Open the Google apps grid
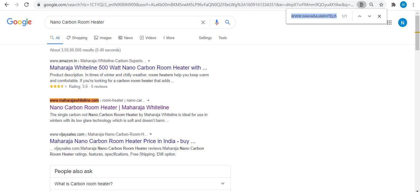Screen dimensions: 420x192 pos(389,22)
